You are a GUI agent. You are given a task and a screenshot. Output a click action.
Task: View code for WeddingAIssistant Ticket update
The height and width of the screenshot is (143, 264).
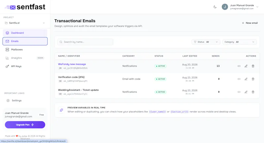[239, 92]
